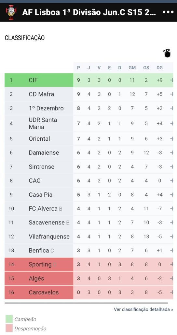The image size is (177, 335).
Task: Expand Oriental row plus icon
Action: pos(172,139)
